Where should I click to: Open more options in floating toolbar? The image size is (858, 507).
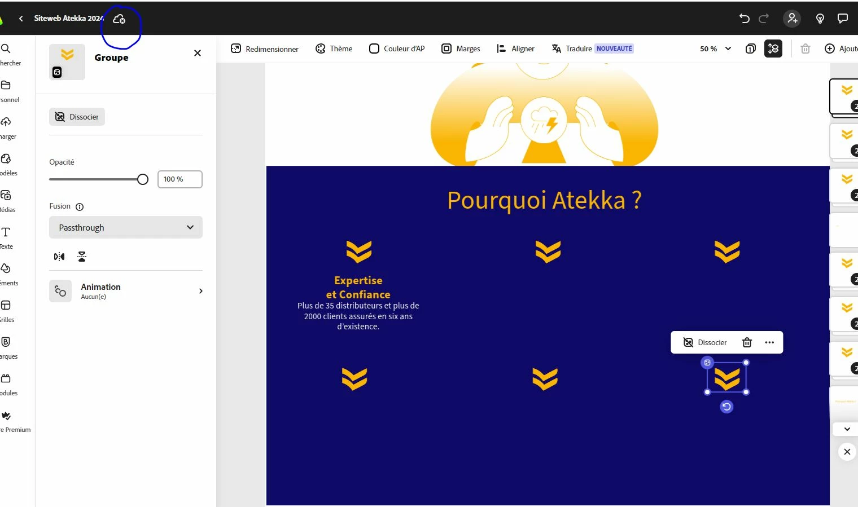[769, 342]
